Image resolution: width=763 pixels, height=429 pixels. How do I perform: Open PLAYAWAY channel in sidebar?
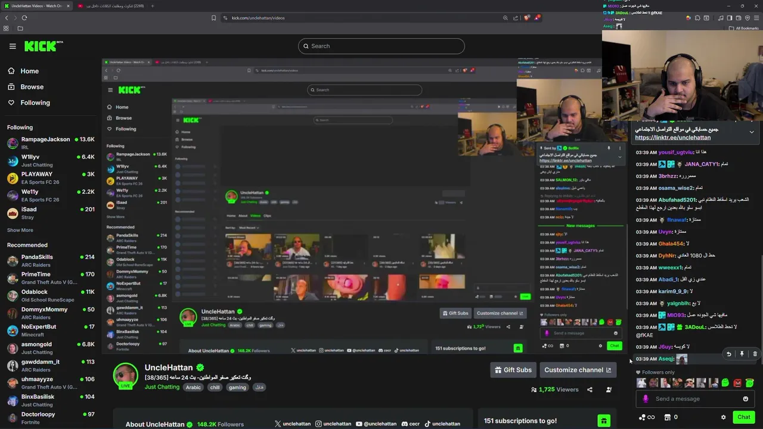tap(51, 178)
